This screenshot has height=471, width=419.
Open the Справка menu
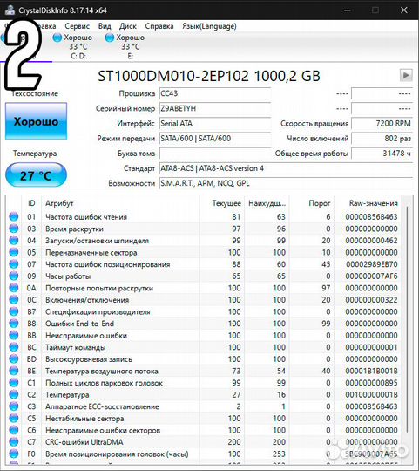(x=159, y=26)
